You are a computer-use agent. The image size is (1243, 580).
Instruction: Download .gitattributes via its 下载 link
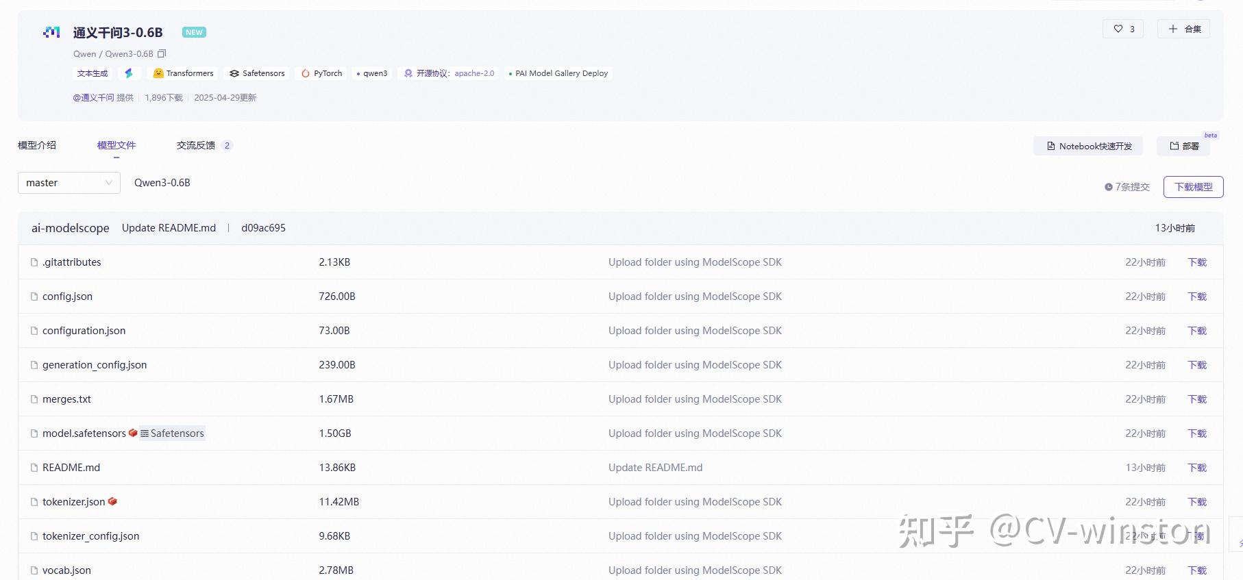click(x=1197, y=262)
